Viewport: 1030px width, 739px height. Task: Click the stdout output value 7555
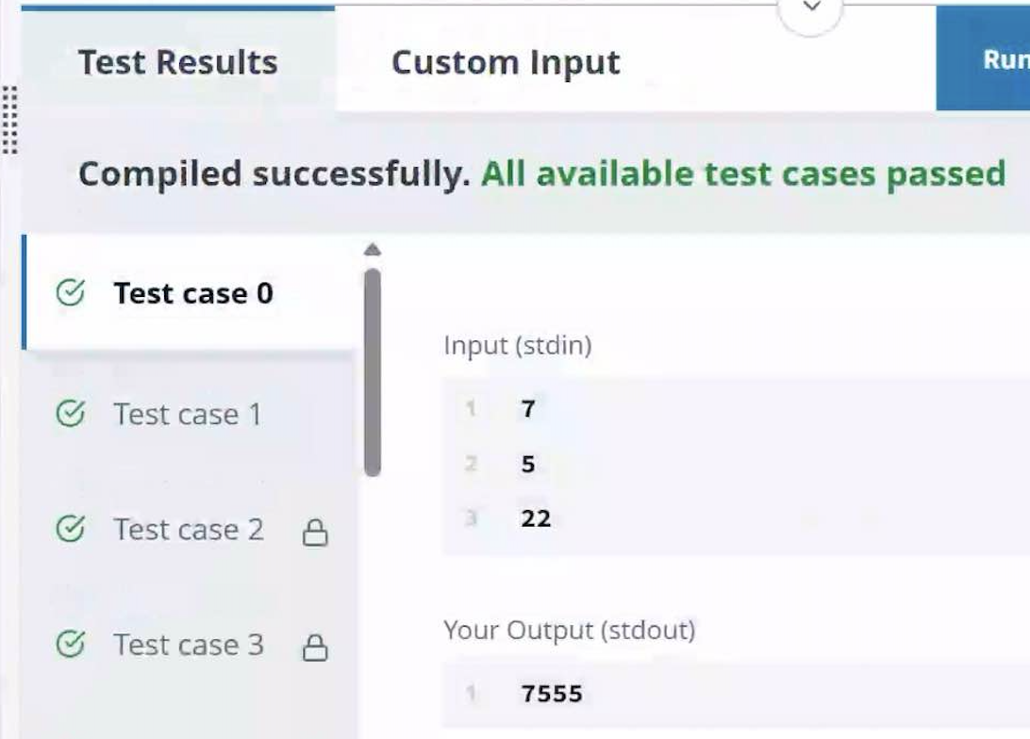click(x=552, y=694)
